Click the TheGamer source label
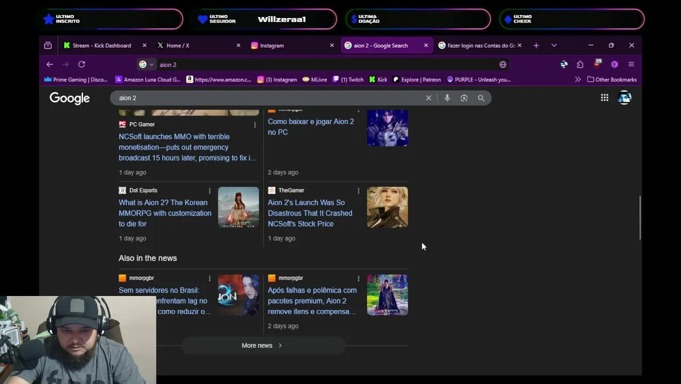The height and width of the screenshot is (384, 681). 291,190
